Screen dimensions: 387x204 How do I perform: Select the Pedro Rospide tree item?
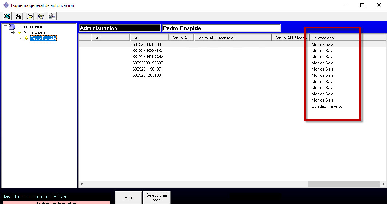click(x=43, y=38)
